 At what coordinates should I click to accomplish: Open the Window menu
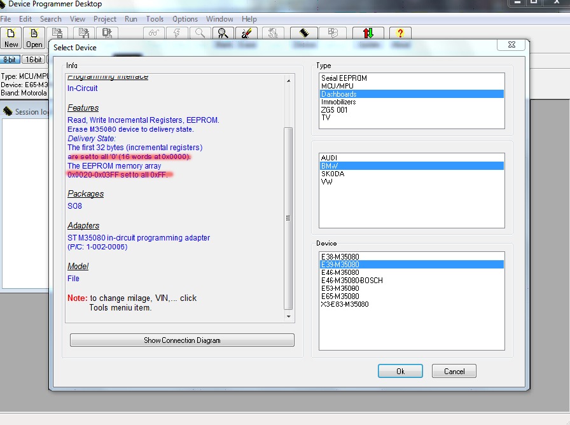(219, 19)
